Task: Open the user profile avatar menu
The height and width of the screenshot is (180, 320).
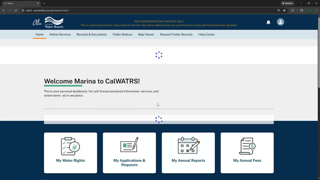Action: pyautogui.click(x=280, y=22)
